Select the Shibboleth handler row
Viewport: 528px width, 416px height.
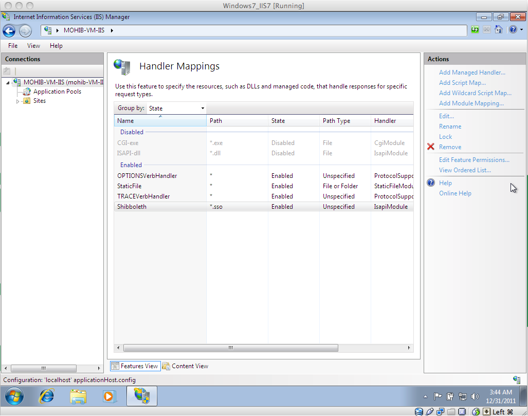pos(132,207)
